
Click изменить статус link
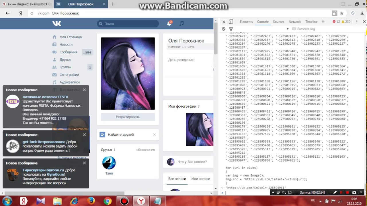181,47
